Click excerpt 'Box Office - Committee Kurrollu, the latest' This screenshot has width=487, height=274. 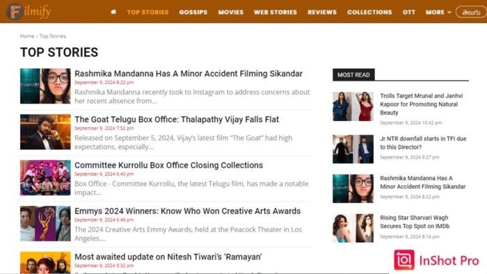[191, 188]
